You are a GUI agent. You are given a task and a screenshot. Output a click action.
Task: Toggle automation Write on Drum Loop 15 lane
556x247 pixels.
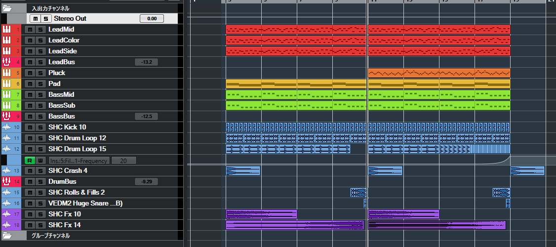coord(40,161)
